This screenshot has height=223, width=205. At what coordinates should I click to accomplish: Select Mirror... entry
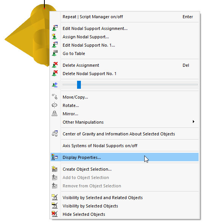(125, 114)
